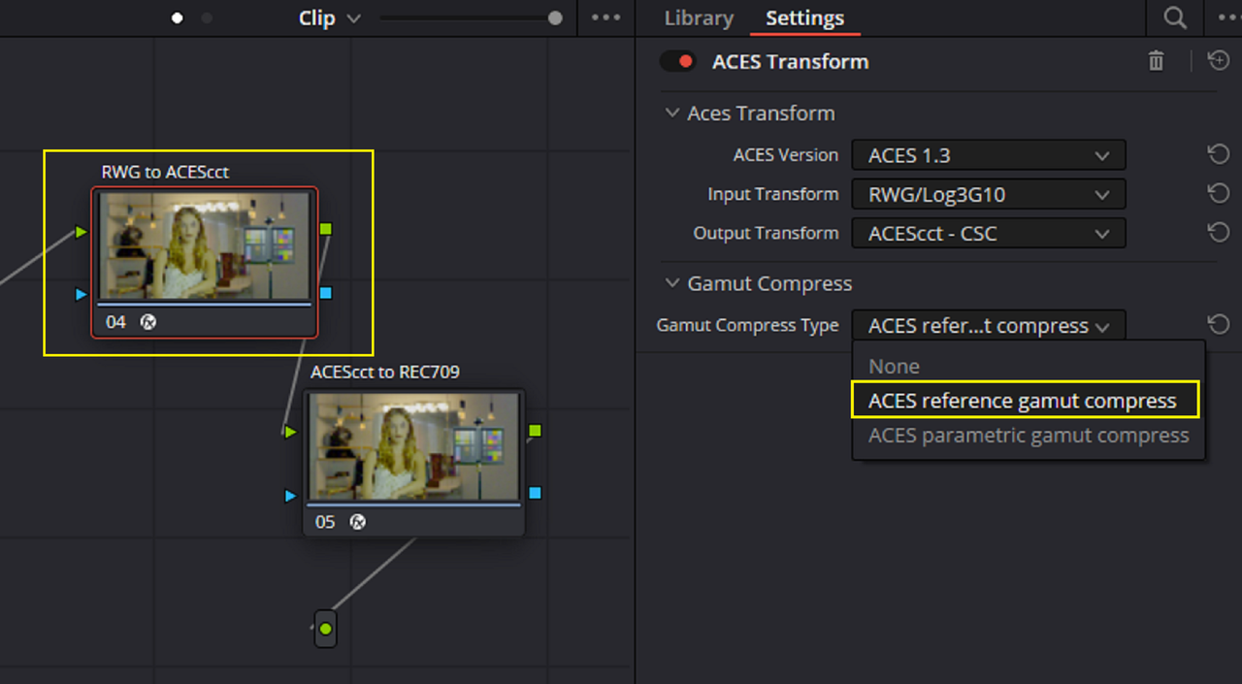Reset the Input Transform parameter
The width and height of the screenshot is (1242, 684).
(x=1219, y=194)
